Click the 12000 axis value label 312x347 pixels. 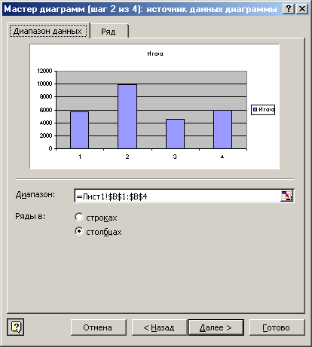[x=44, y=71]
